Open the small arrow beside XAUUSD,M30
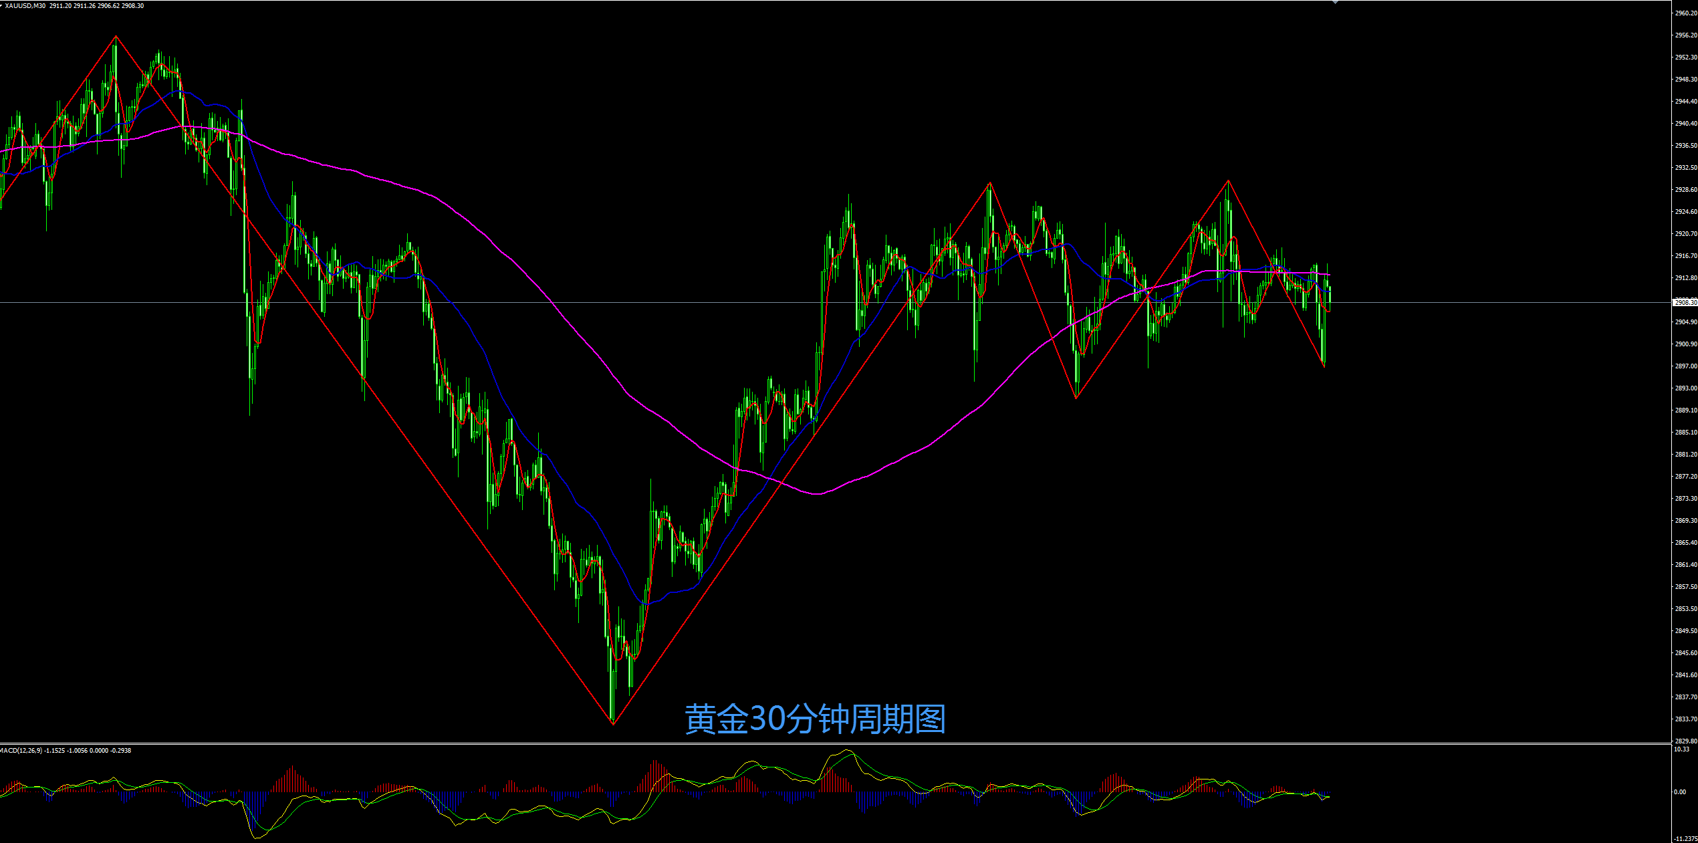 pyautogui.click(x=2, y=5)
